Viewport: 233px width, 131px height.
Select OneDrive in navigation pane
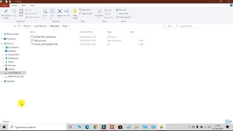[11, 39]
